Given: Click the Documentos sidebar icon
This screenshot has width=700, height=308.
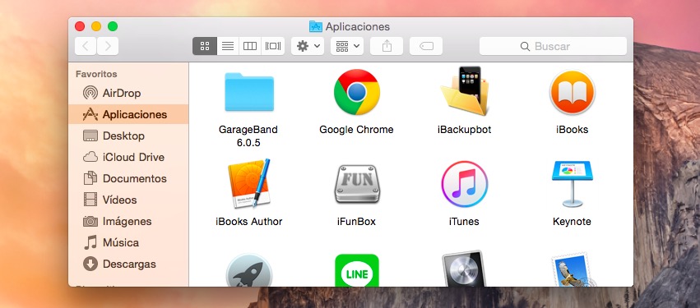Looking at the screenshot, I should coord(90,178).
